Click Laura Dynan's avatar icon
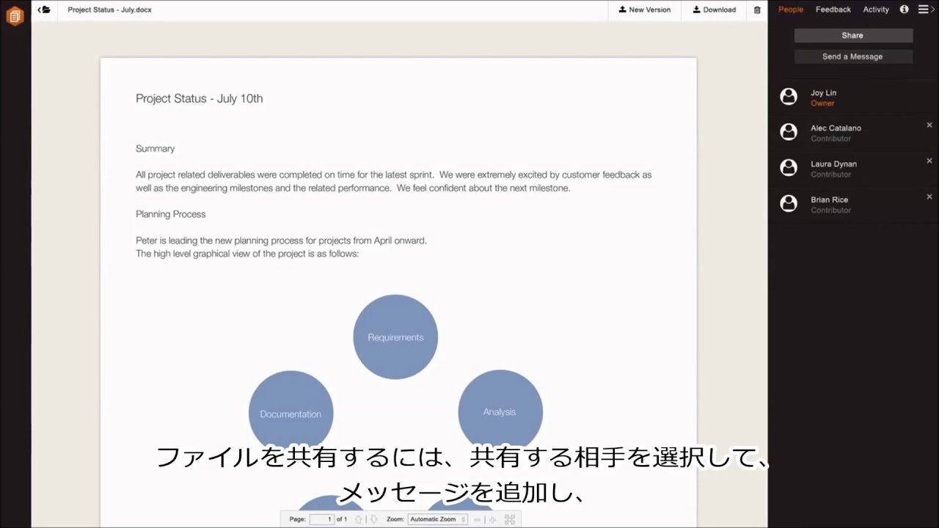Image resolution: width=939 pixels, height=528 pixels. pos(789,168)
